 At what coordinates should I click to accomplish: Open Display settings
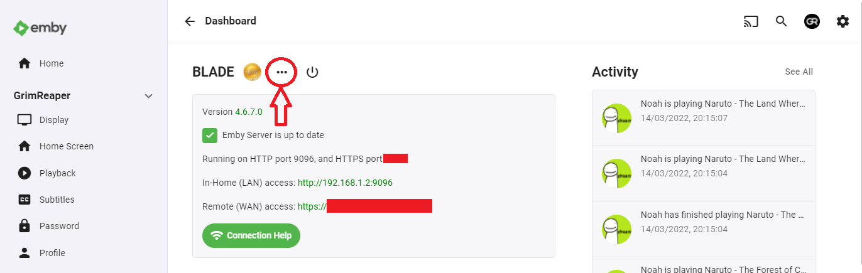pyautogui.click(x=53, y=120)
